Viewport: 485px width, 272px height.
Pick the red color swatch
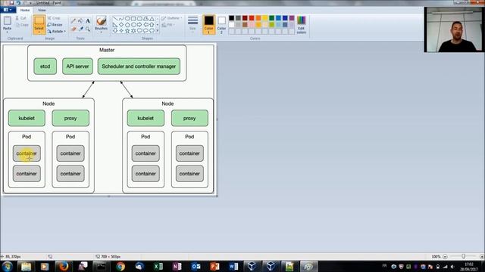[x=252, y=18]
